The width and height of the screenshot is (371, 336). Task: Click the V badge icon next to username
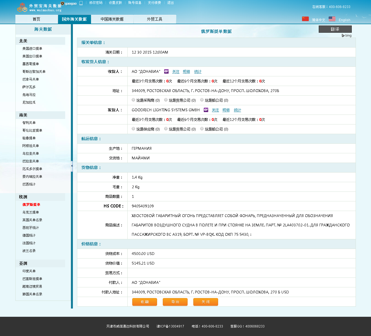pyautogui.click(x=62, y=3)
